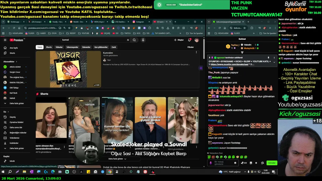This screenshot has height=181, width=322.
Task: Expand the pinned oguzsasi message chevron
Action: 274,62
